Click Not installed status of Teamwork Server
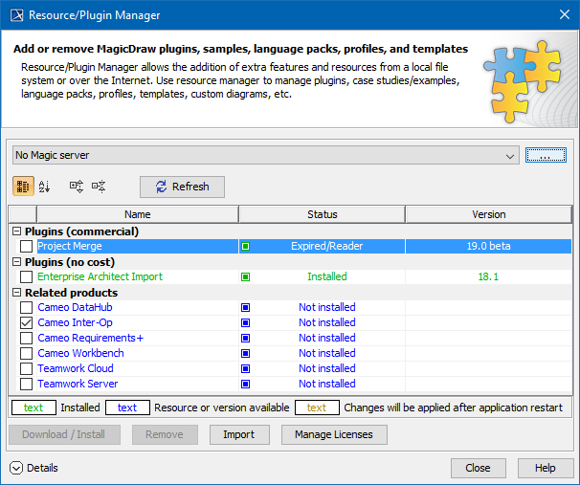Viewport: 580px width, 485px height. click(327, 385)
